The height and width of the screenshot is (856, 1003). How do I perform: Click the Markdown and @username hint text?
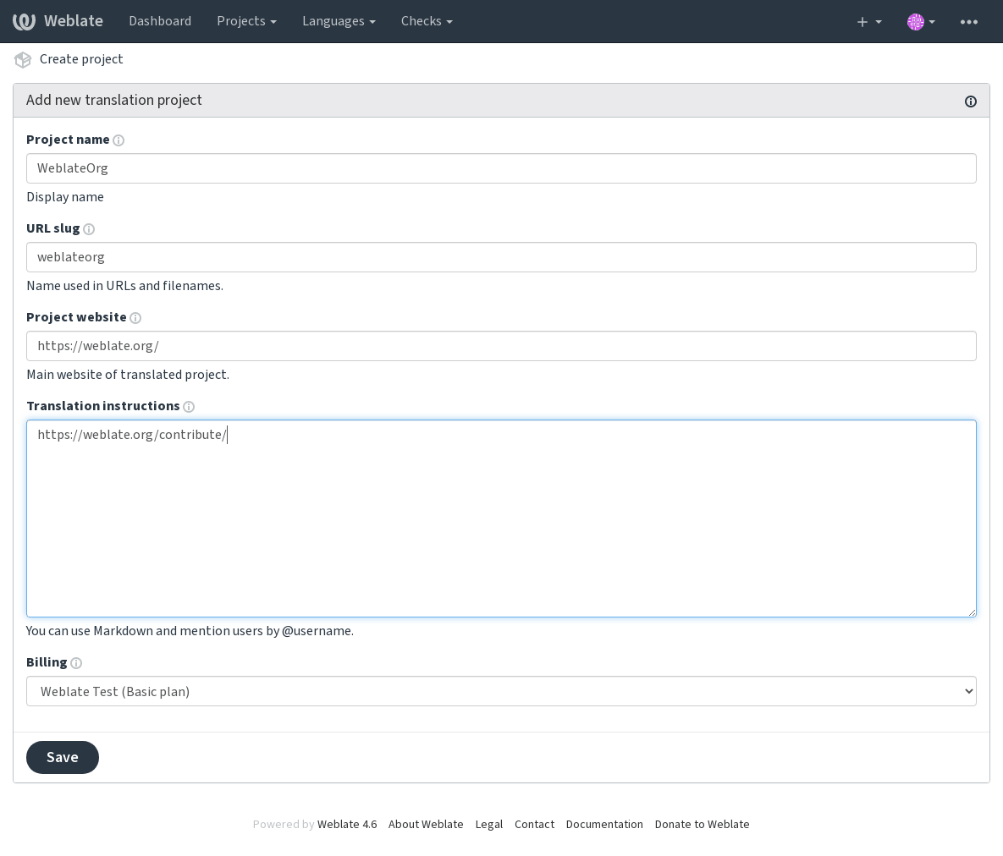(x=190, y=631)
